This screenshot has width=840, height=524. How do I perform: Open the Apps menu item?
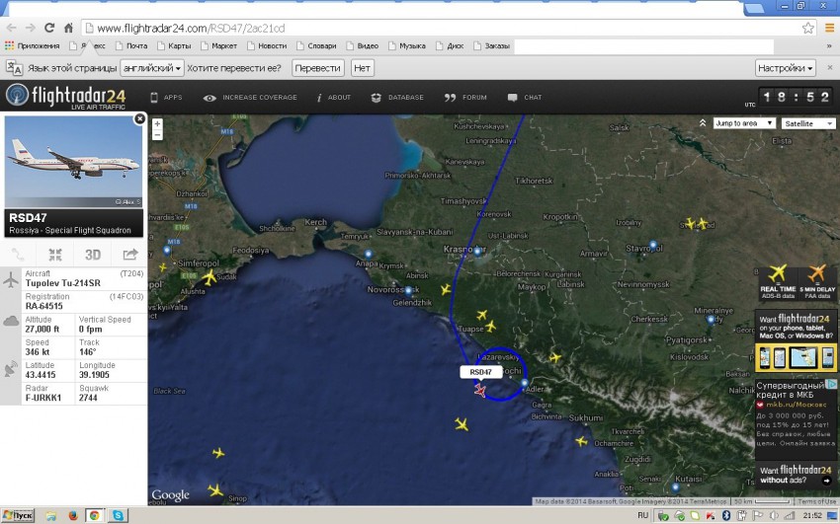point(165,98)
